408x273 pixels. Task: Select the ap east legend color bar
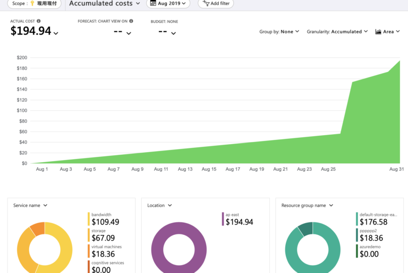(x=223, y=219)
